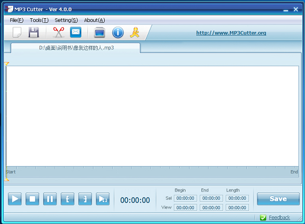
Task: Set selection begin with the { button
Action: click(x=68, y=199)
